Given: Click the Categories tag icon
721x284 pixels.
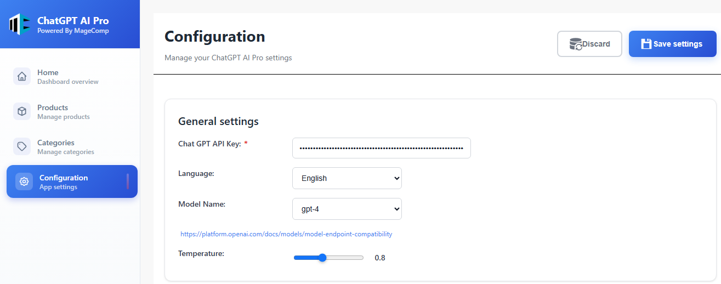Looking at the screenshot, I should point(22,146).
